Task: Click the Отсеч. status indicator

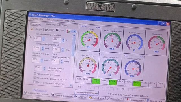Action: pyautogui.click(x=145, y=84)
